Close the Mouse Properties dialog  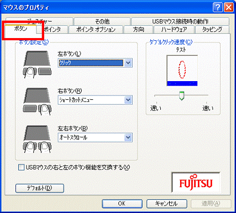229,7
